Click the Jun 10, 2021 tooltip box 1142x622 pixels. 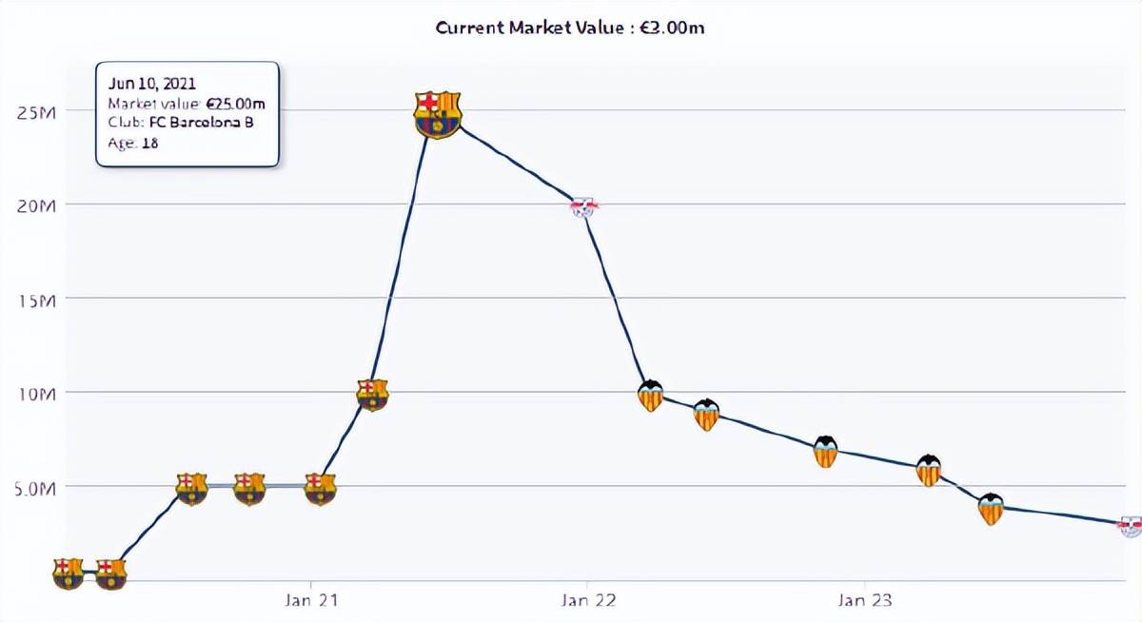click(x=187, y=114)
